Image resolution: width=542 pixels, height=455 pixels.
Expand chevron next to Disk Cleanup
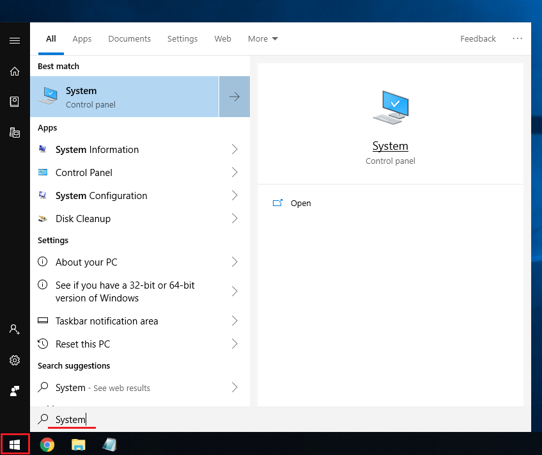235,219
